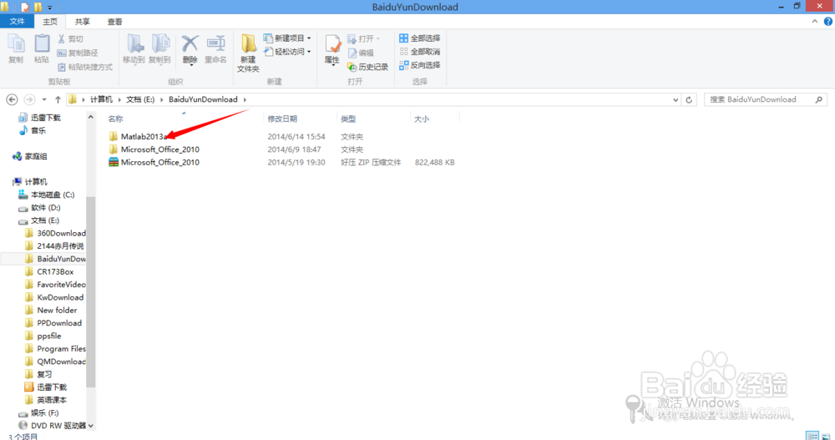Select 软件 (D:) drive in the tree
The width and height of the screenshot is (835, 440).
pos(40,207)
